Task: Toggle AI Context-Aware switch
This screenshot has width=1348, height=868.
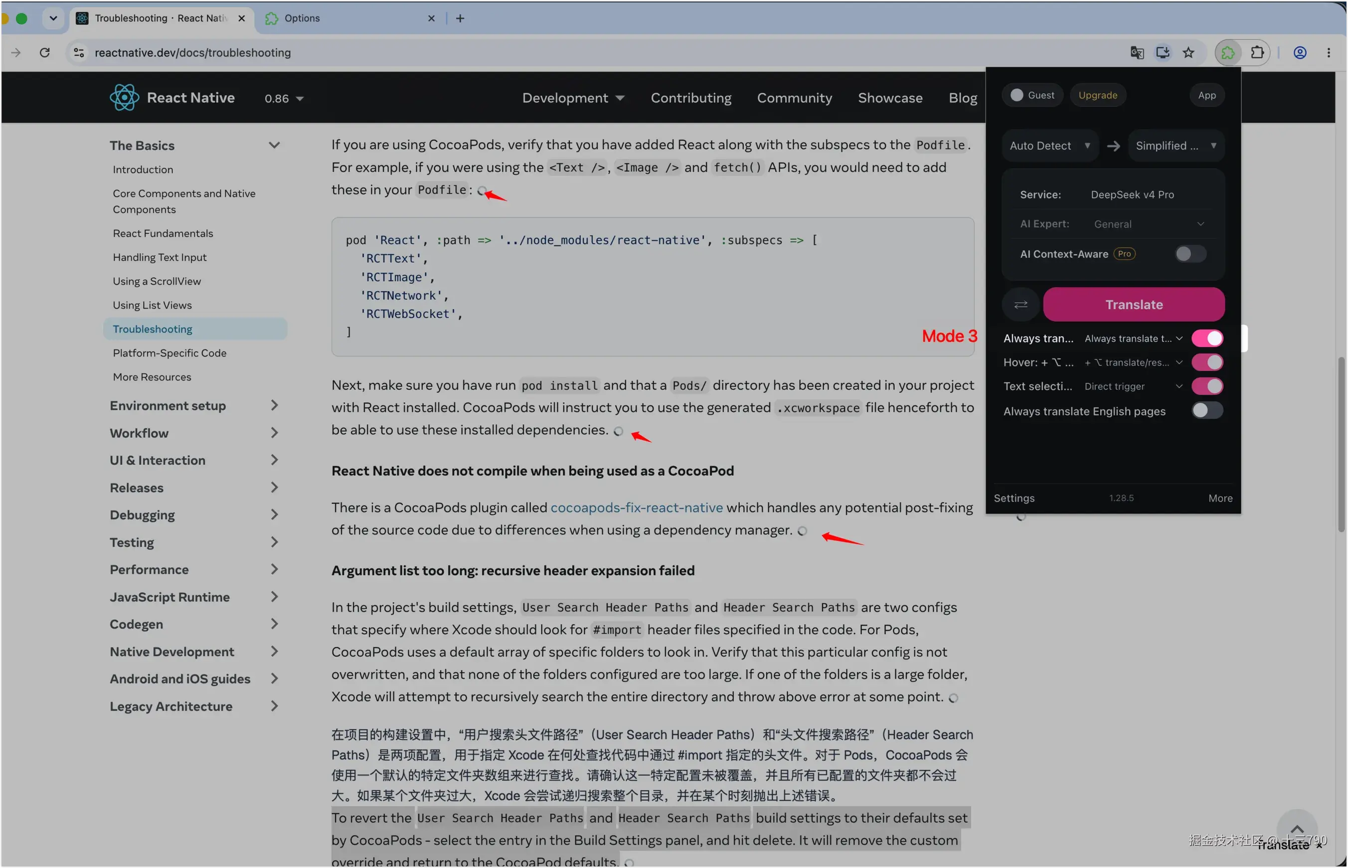Action: pos(1190,254)
